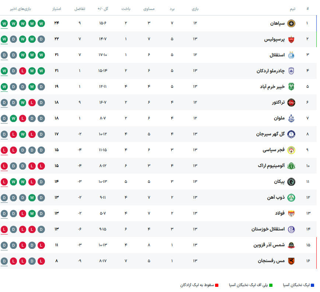Click the red L badge in Chadormalou's row
The image size is (320, 292).
(23, 71)
